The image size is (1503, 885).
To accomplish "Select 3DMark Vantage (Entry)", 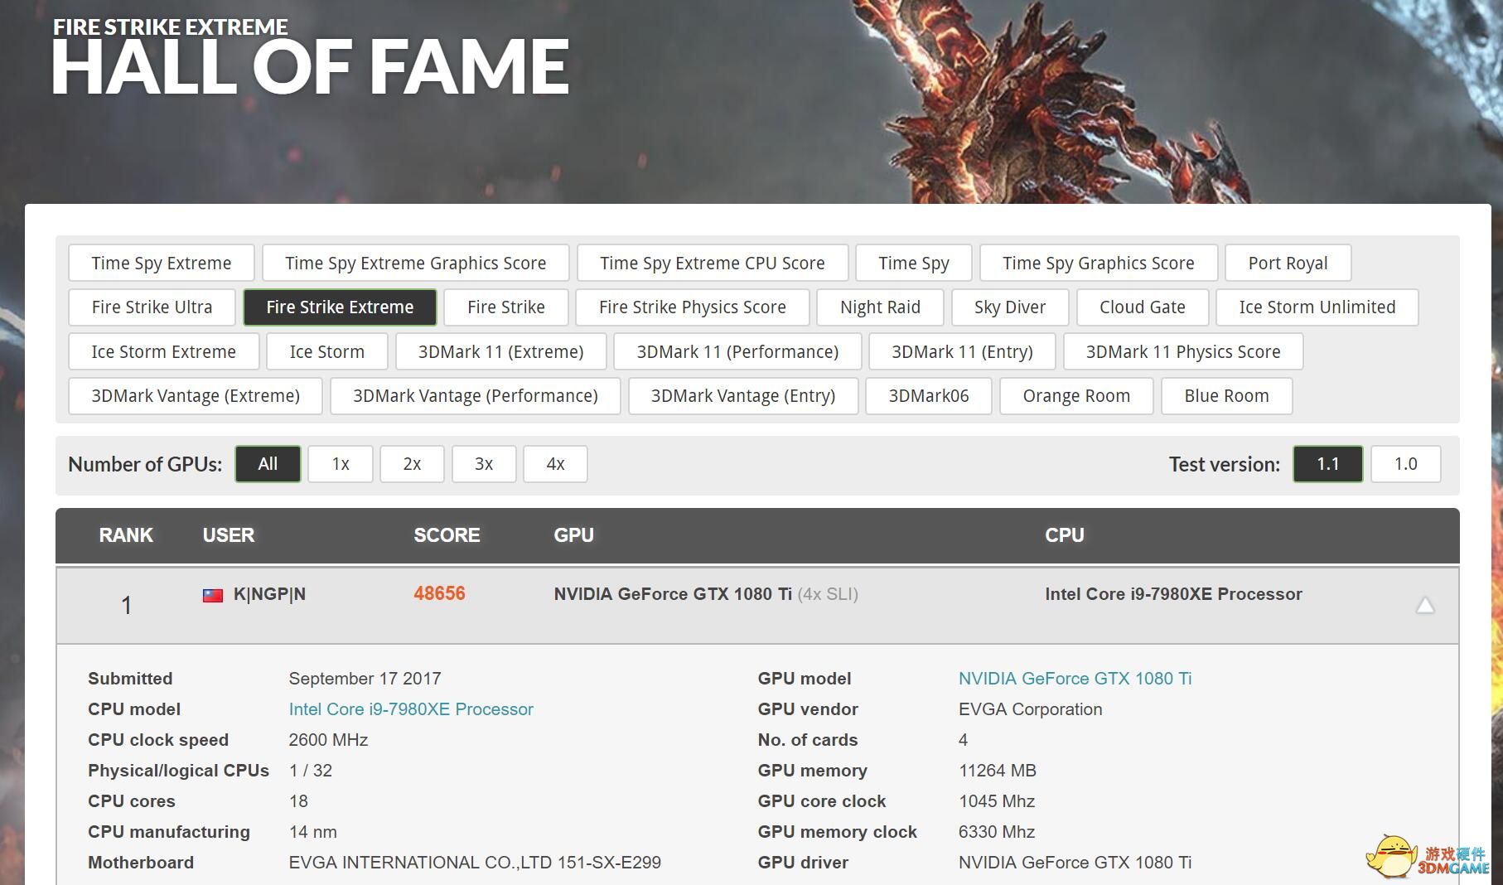I will (743, 395).
